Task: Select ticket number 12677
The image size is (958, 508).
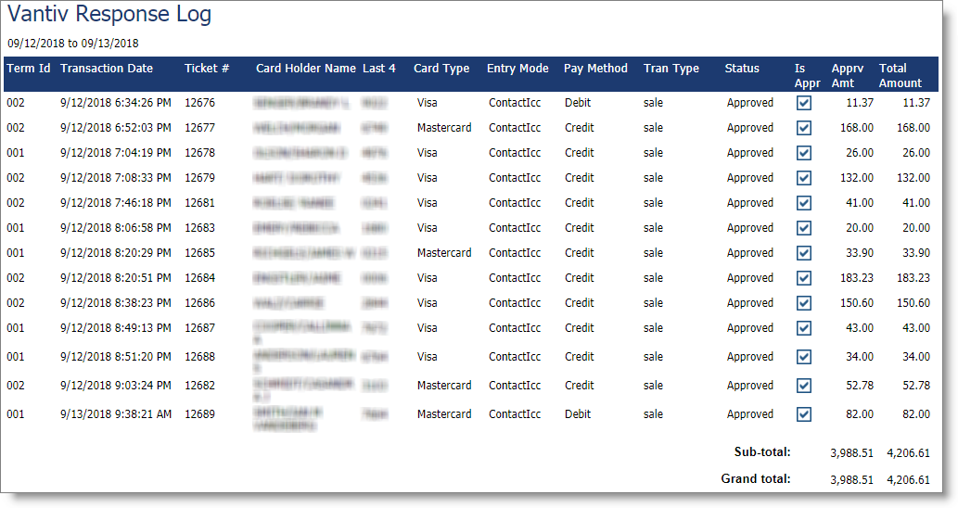Action: point(199,128)
